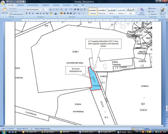Switch to the Beszúrás tab

pyautogui.click(x=21, y=5)
